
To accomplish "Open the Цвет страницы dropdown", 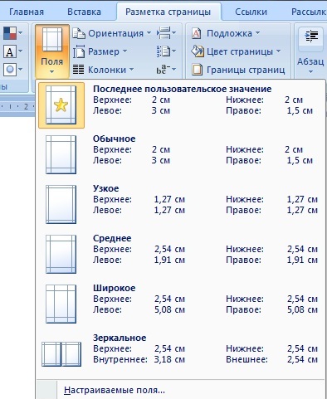I will point(236,51).
